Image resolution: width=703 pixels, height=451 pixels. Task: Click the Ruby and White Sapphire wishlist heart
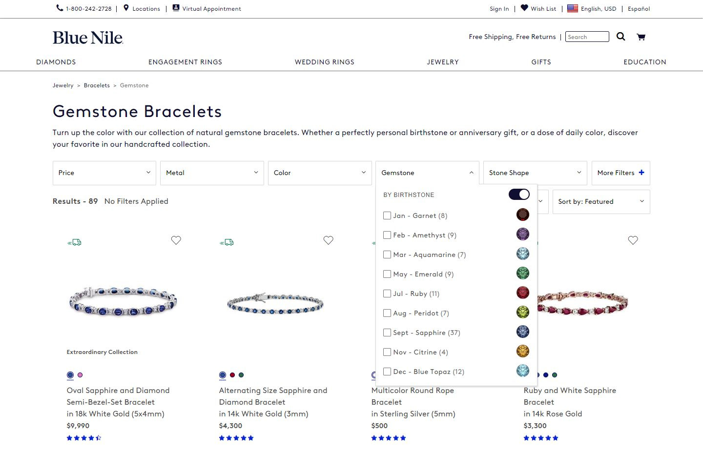633,240
